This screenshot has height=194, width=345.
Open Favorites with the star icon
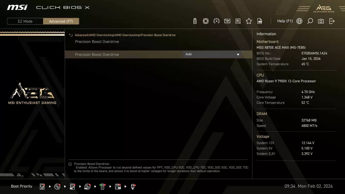pyautogui.click(x=249, y=21)
